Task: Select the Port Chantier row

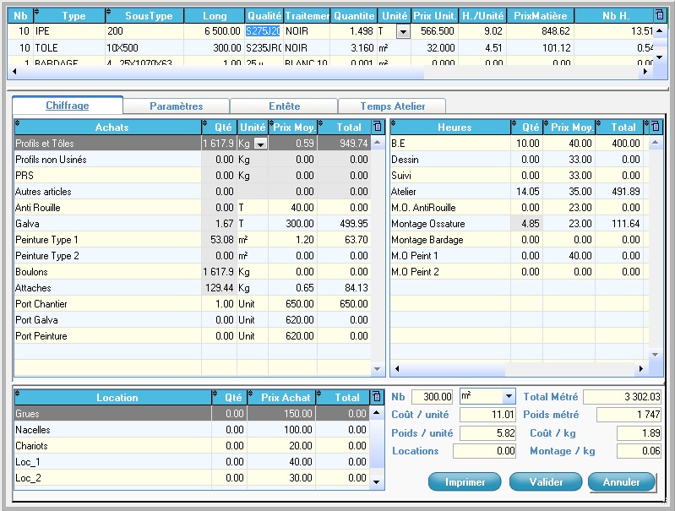Action: [x=193, y=303]
